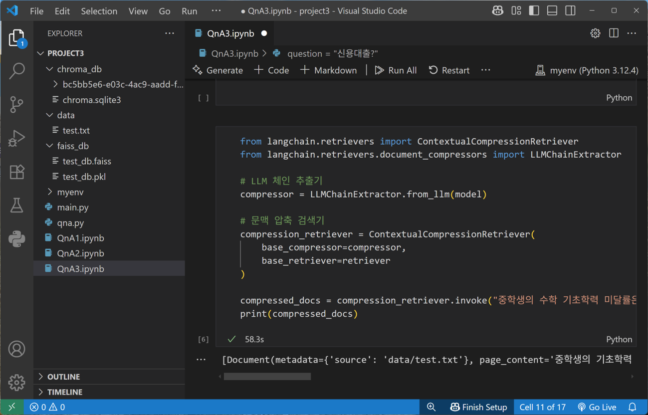
Task: Toggle the secondary side bar visibility
Action: (570, 10)
